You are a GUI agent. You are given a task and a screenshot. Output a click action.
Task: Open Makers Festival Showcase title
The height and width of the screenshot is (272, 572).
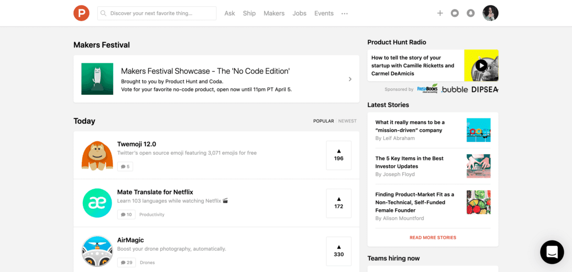(205, 71)
